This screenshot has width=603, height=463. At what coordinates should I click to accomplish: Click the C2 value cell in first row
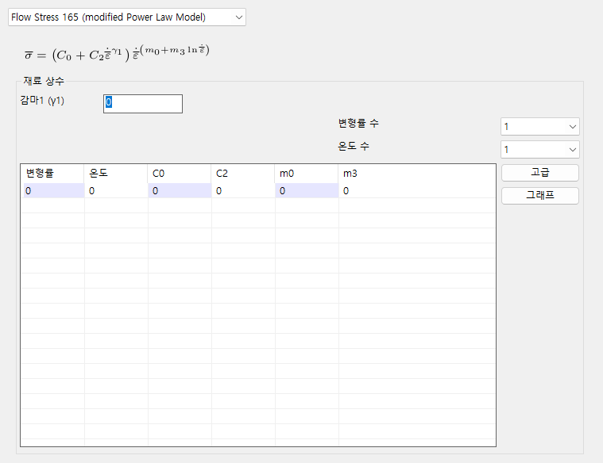tap(243, 191)
